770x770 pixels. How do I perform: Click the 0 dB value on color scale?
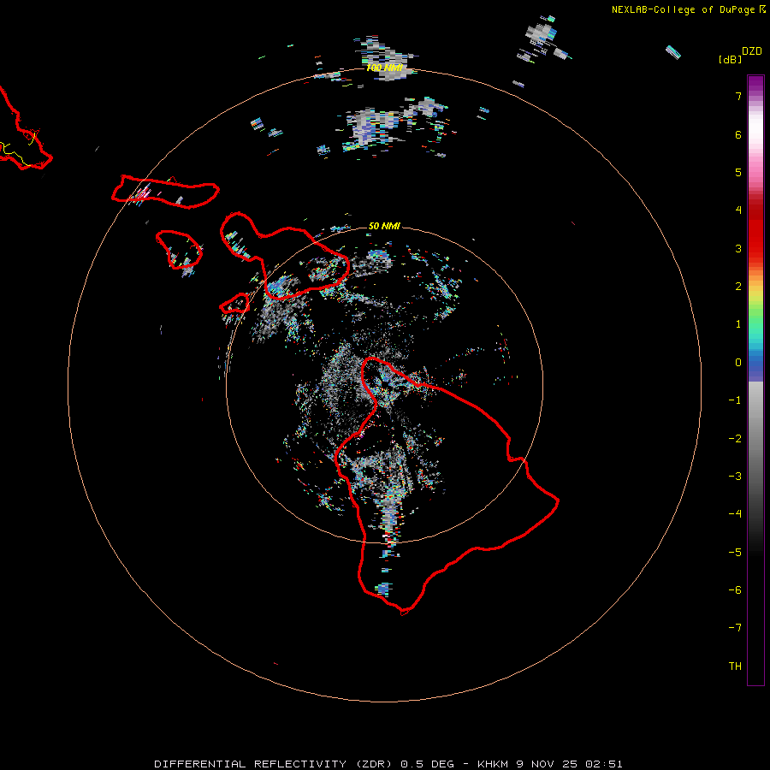click(x=738, y=363)
